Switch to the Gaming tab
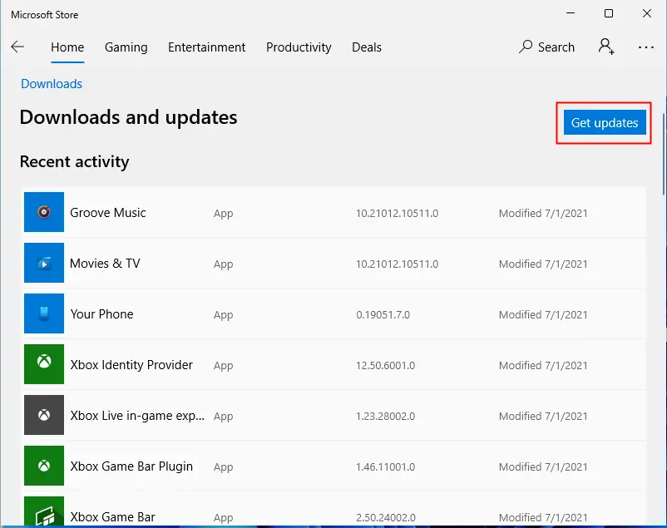667x528 pixels. click(x=126, y=47)
